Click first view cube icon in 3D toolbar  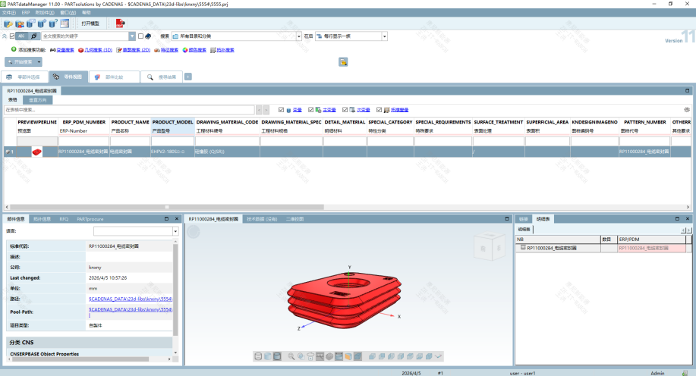point(372,356)
